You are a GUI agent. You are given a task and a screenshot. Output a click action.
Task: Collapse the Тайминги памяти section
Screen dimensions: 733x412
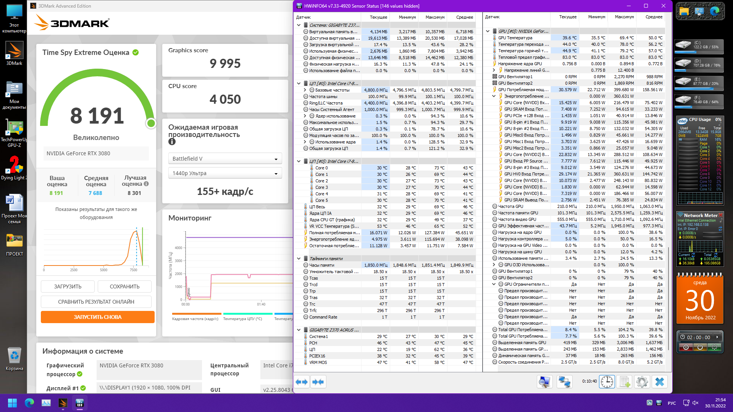click(299, 259)
